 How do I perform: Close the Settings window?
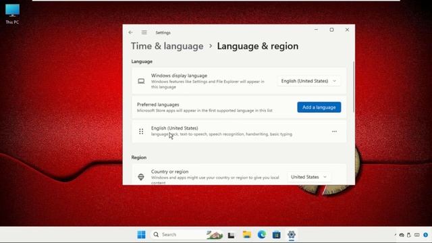347,30
